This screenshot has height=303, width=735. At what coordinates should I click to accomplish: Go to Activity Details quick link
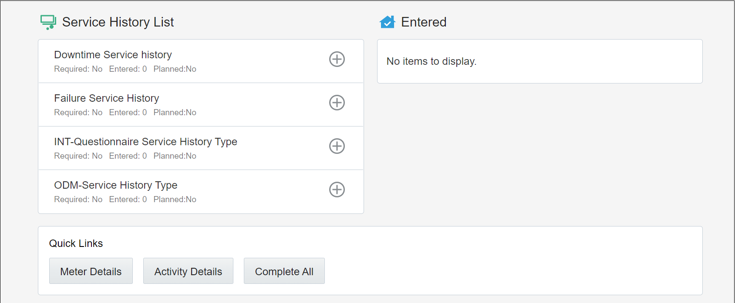click(188, 271)
